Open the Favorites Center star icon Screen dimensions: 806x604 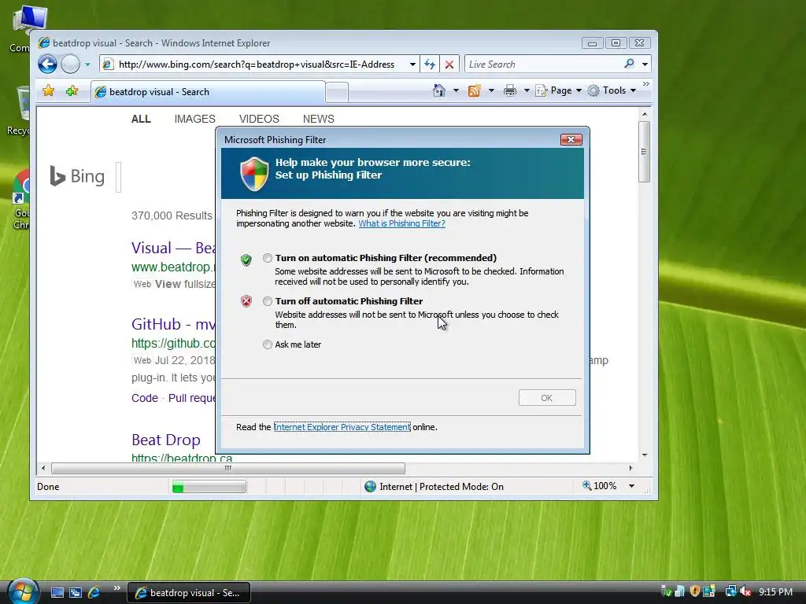(x=48, y=91)
